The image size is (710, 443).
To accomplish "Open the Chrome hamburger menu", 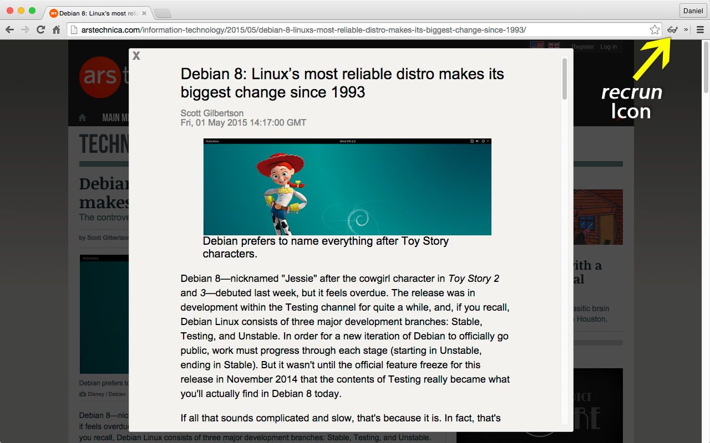I will (700, 30).
